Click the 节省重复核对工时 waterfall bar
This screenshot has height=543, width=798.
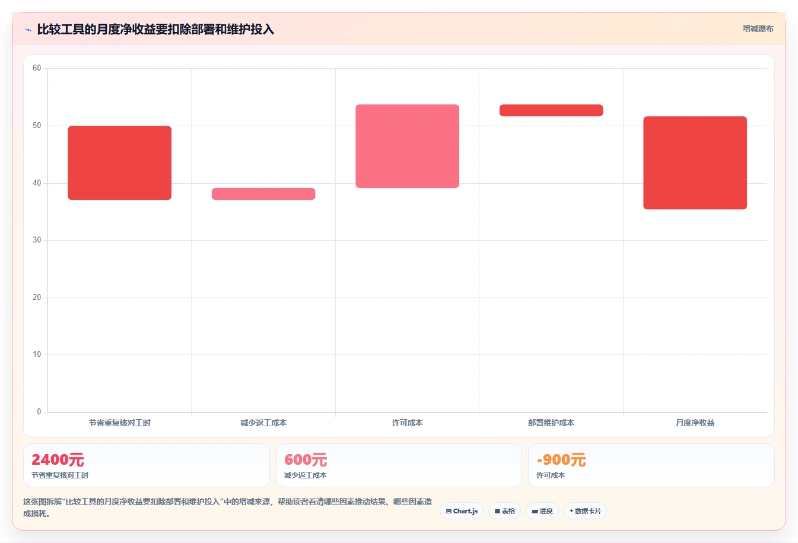[120, 163]
